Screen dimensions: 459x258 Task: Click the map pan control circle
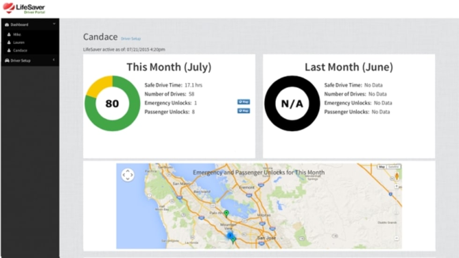pyautogui.click(x=127, y=175)
